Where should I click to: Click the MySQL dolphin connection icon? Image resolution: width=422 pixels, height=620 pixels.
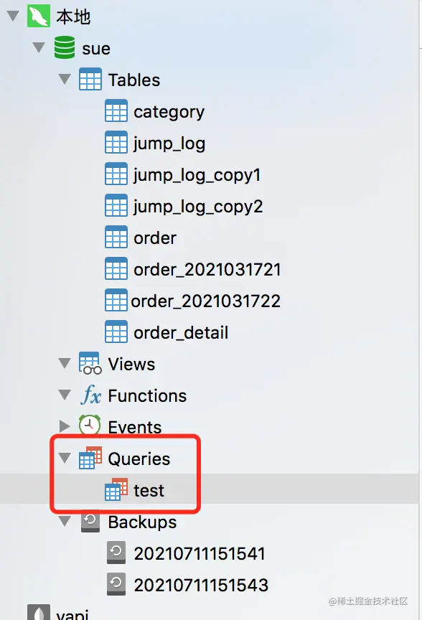click(38, 16)
